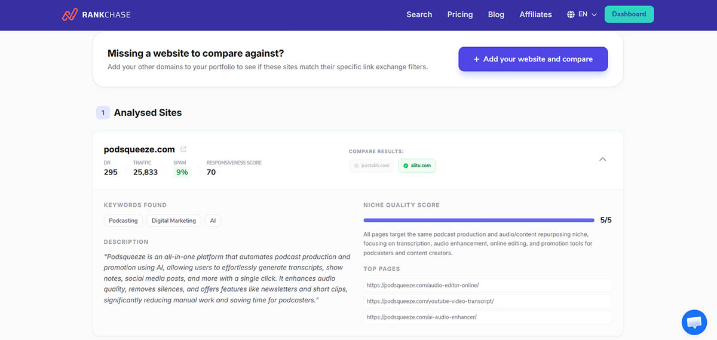
Task: Click the Keywords Found label
Action: pos(135,205)
